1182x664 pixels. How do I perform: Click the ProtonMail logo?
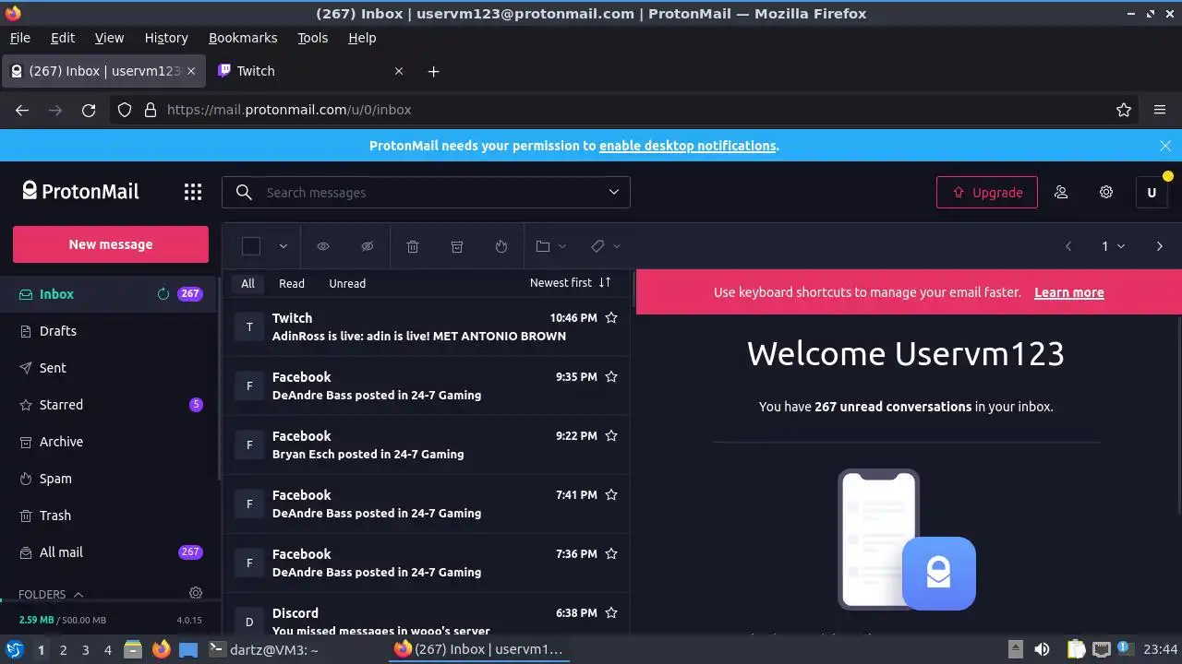click(x=80, y=191)
